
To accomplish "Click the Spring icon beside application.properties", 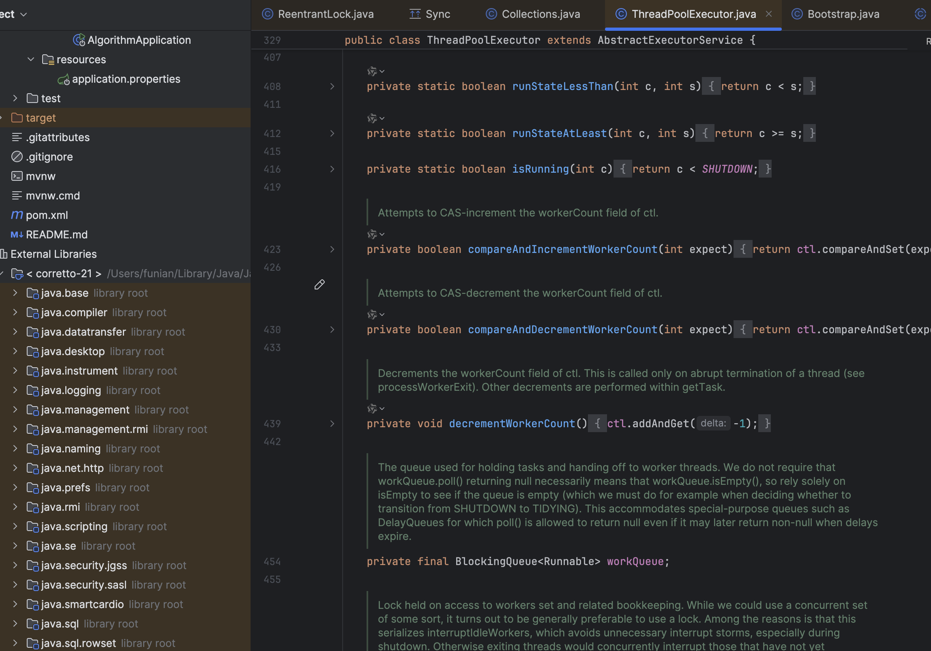I will click(x=64, y=79).
